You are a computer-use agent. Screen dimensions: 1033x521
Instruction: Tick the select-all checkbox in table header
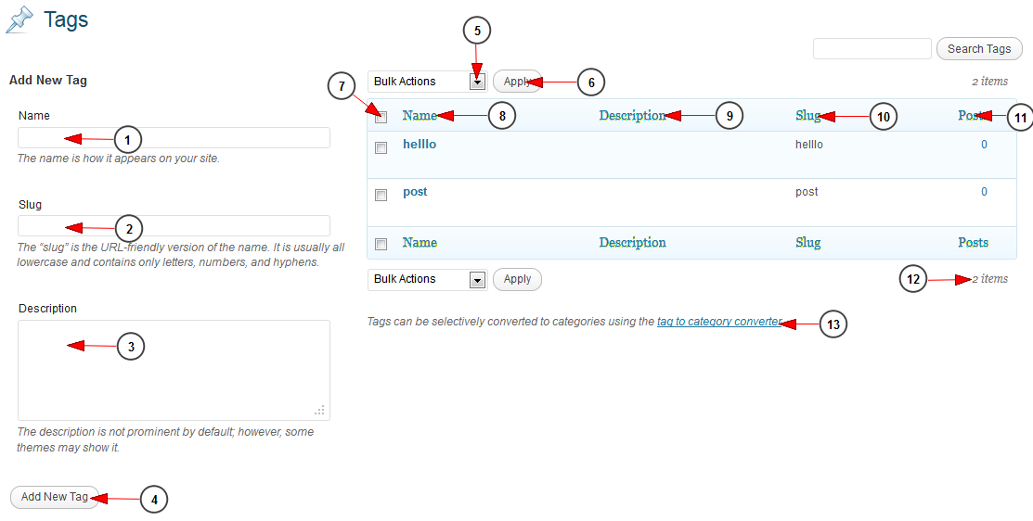(381, 118)
